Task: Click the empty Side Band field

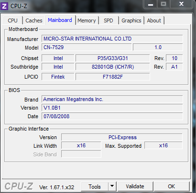Action: (81, 154)
